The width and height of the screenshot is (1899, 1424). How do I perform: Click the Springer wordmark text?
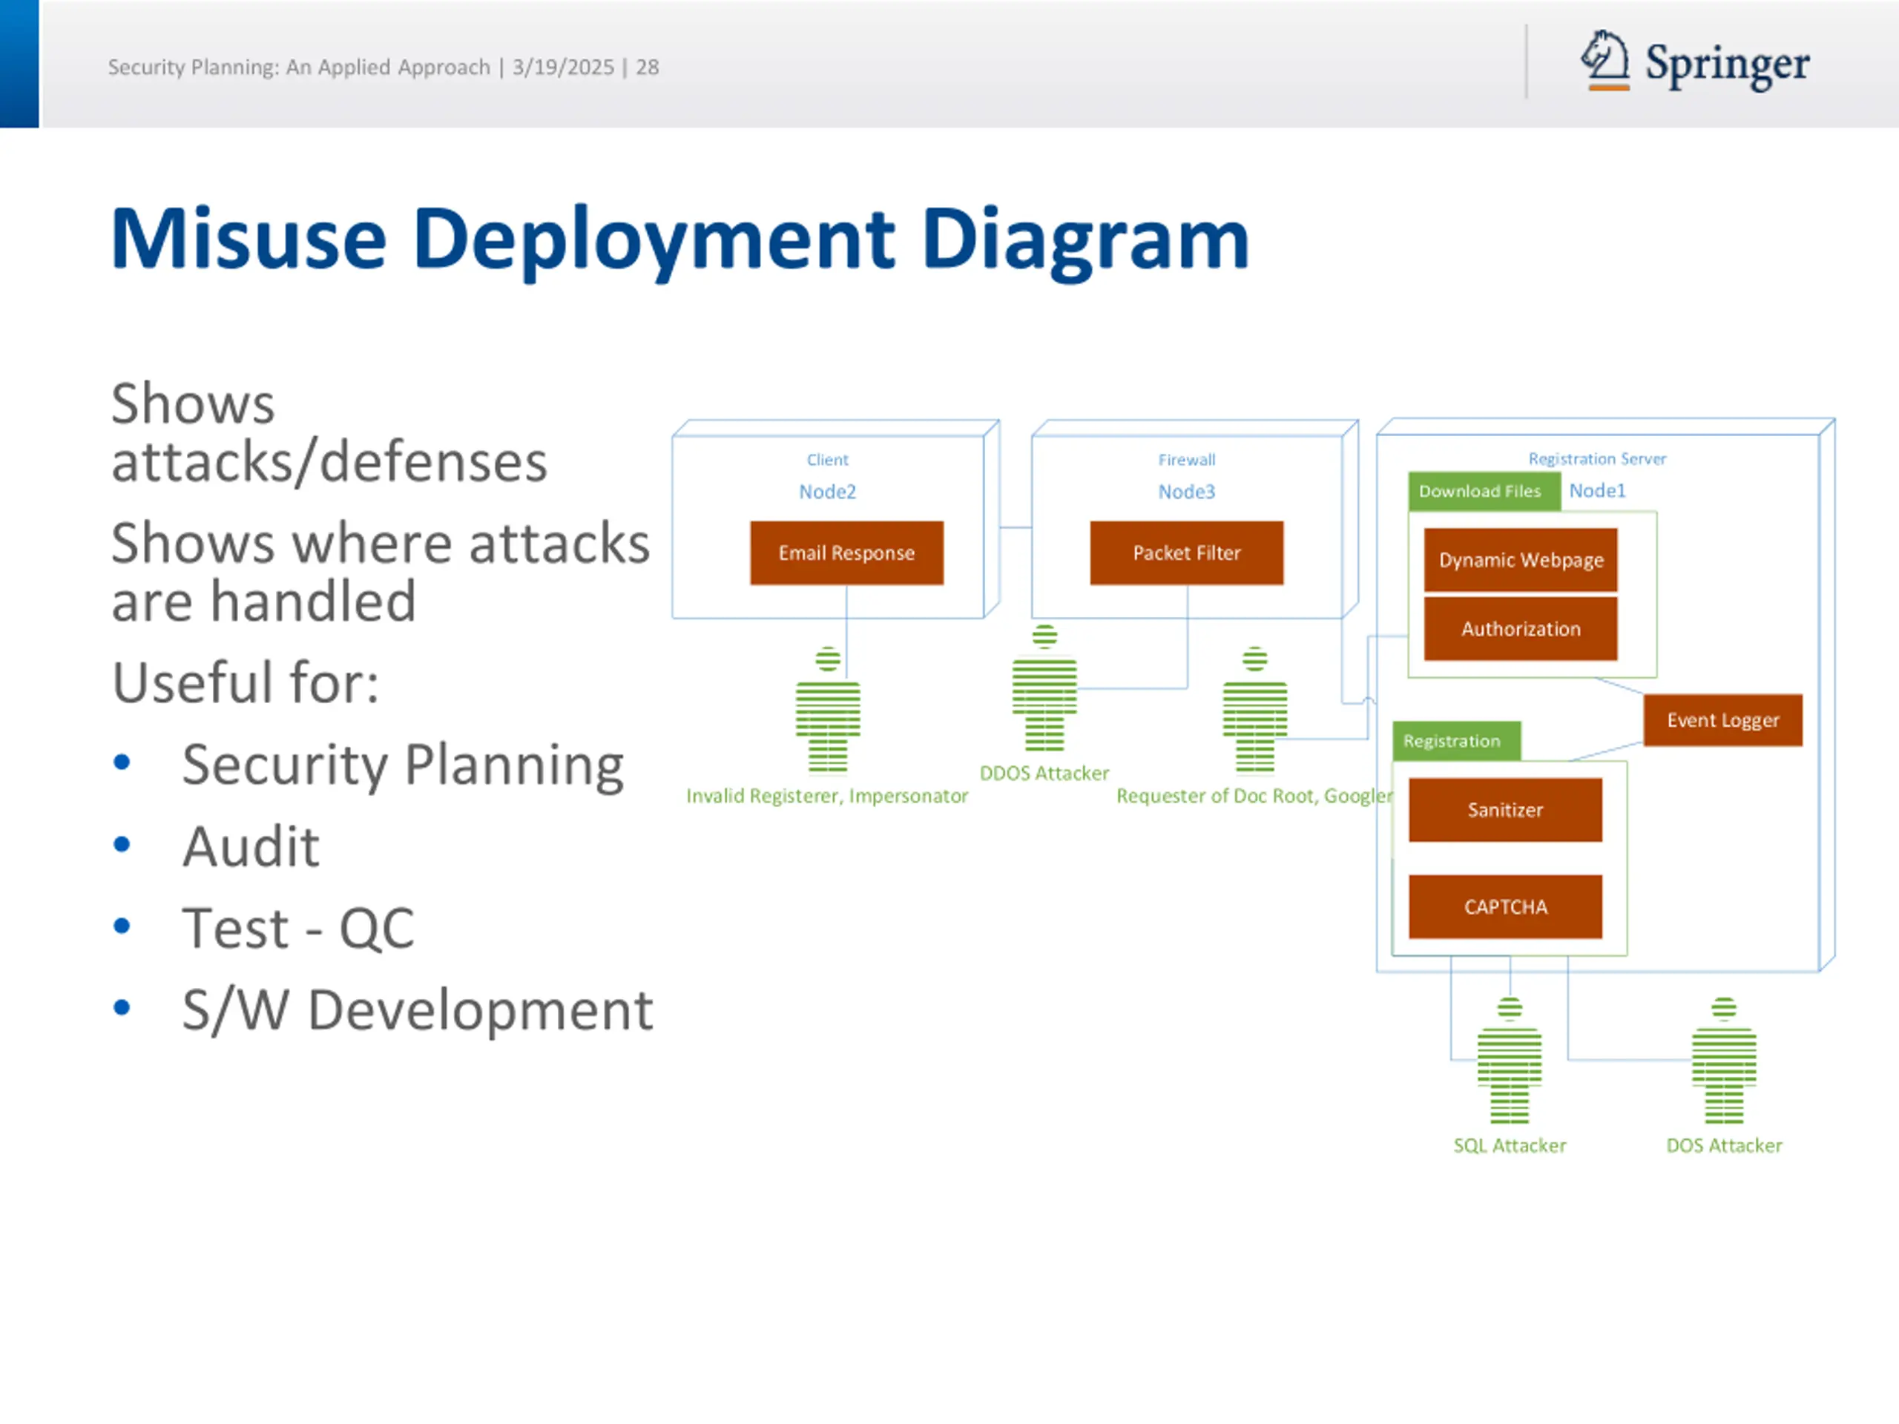pyautogui.click(x=1728, y=65)
